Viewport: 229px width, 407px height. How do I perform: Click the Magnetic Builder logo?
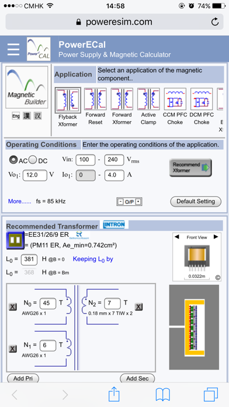tap(27, 87)
